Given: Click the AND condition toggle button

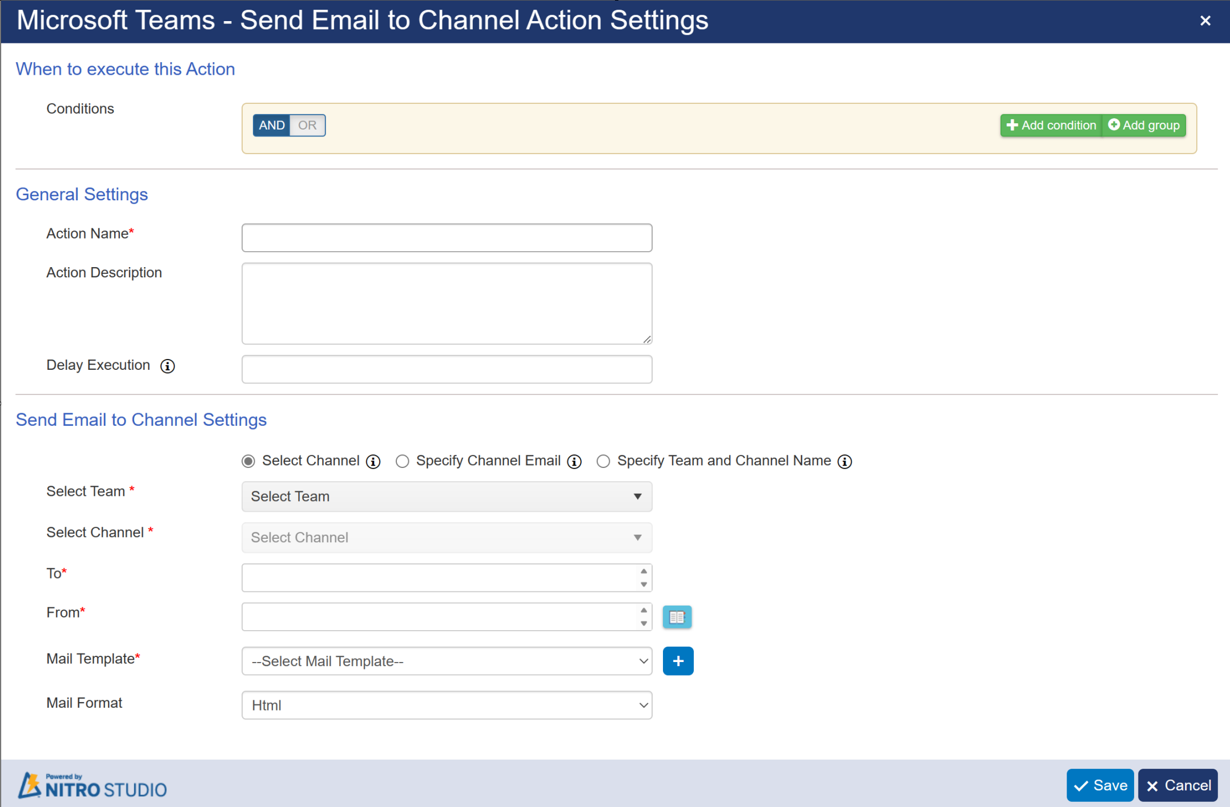Looking at the screenshot, I should tap(270, 125).
